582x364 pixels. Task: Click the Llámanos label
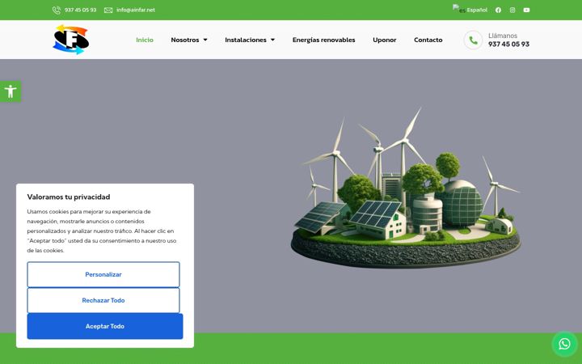[x=503, y=36]
